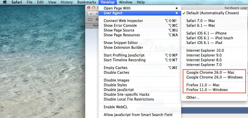Toggle Allow JavaScript from Smart Search Field
The height and width of the screenshot is (118, 248).
140,115
